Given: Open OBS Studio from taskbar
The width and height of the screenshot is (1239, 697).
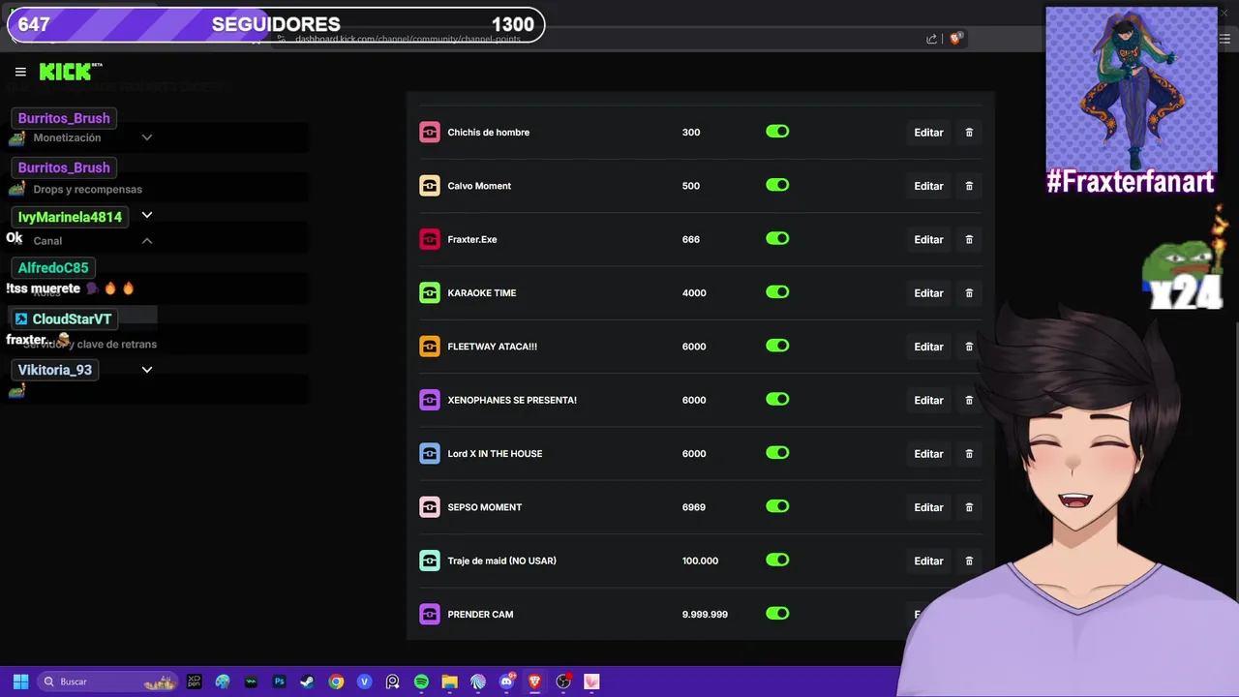Looking at the screenshot, I should (x=563, y=682).
